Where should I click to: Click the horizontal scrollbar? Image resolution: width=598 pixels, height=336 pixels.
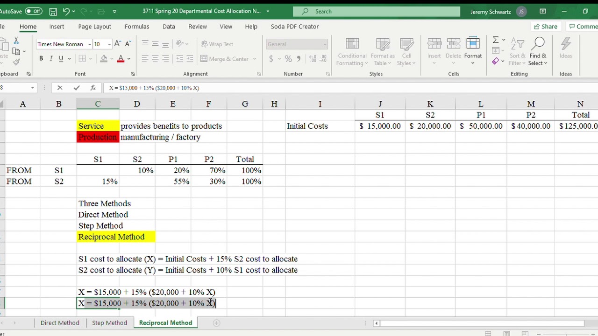click(x=483, y=323)
